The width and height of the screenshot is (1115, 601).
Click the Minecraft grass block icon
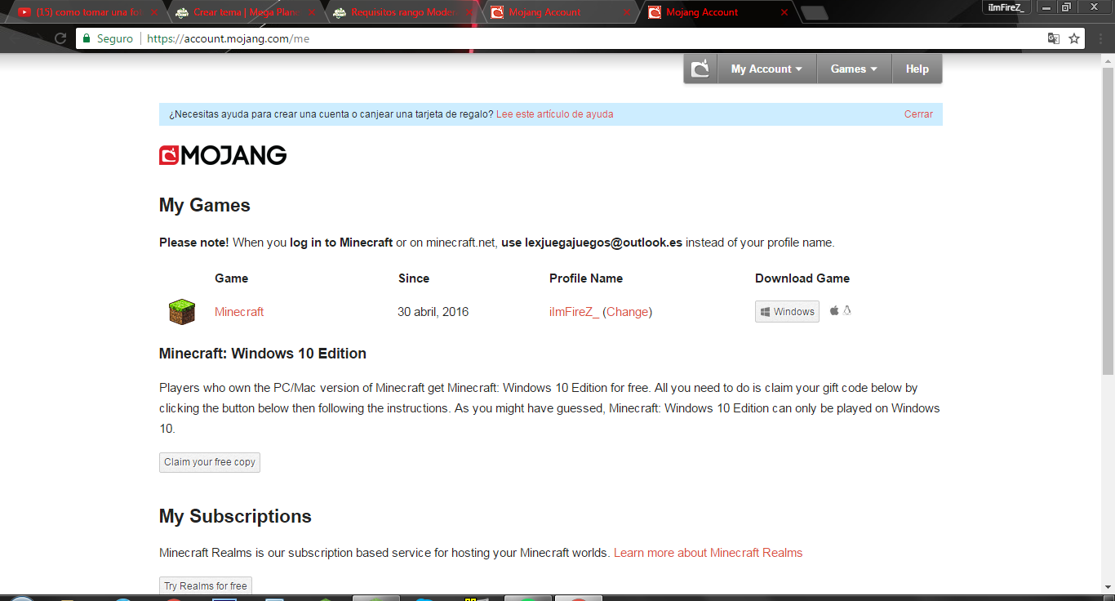coord(182,312)
